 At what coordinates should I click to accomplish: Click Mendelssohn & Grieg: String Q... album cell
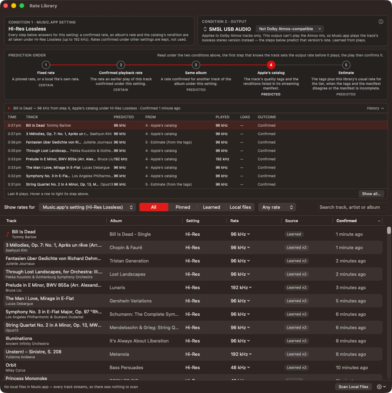[144, 328]
